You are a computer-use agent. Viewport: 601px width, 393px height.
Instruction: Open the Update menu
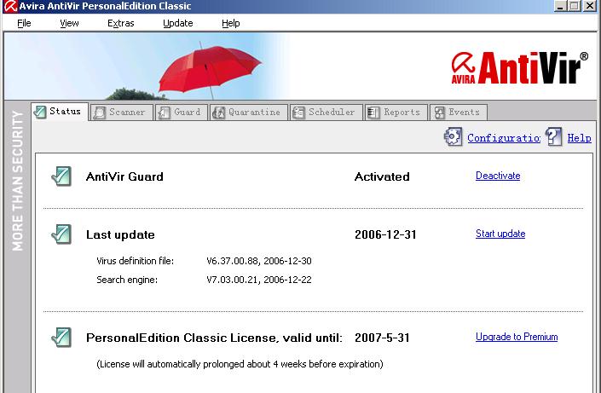point(178,23)
